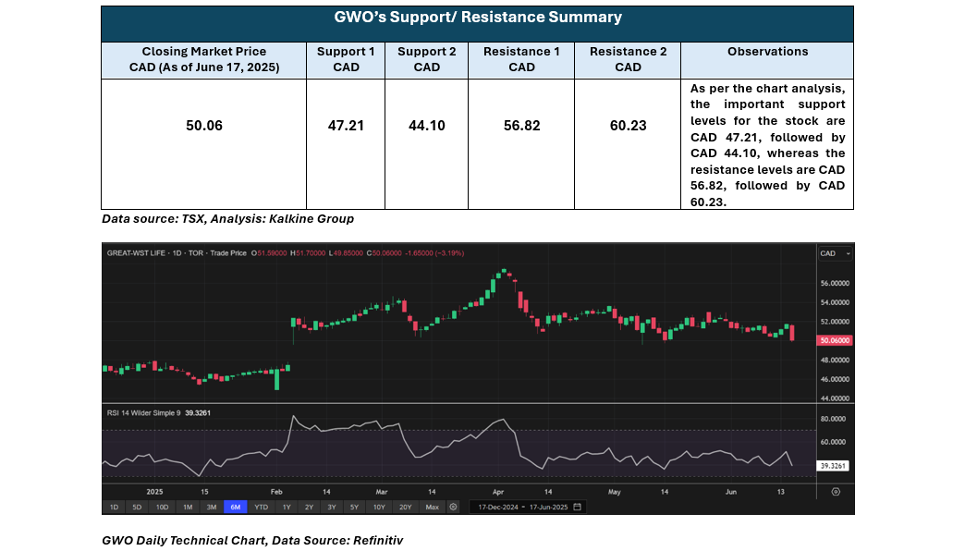Click the 54.00000 price axis label
Screen dimensions: 965x551
836,303
